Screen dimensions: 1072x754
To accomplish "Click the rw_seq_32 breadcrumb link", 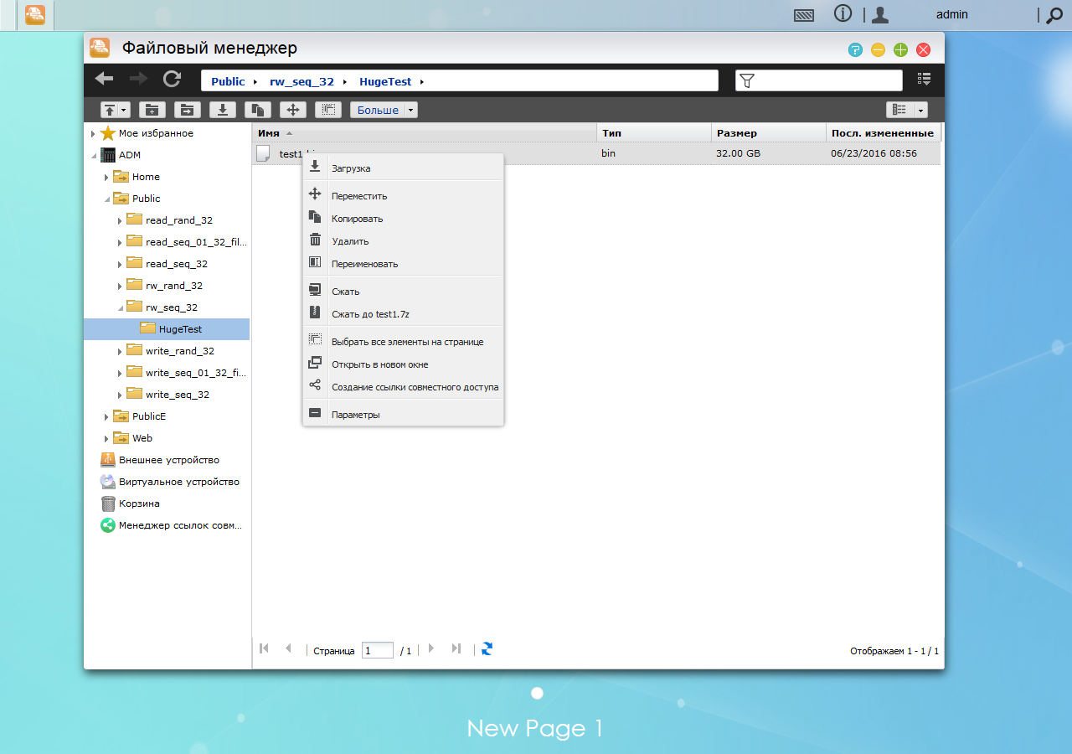I will click(301, 81).
